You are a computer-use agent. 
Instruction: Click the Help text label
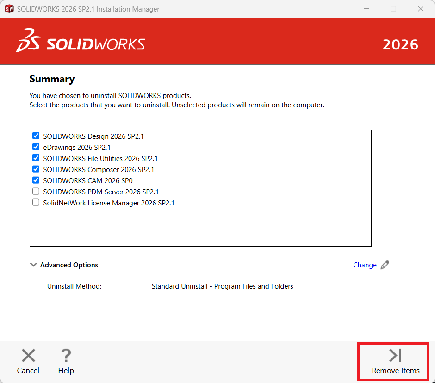66,371
